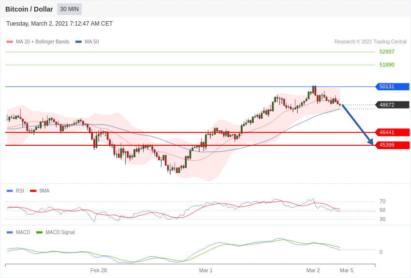Click the Feb 28 date axis label

99,270
